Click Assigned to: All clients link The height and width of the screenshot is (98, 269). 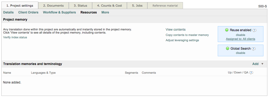240,39
